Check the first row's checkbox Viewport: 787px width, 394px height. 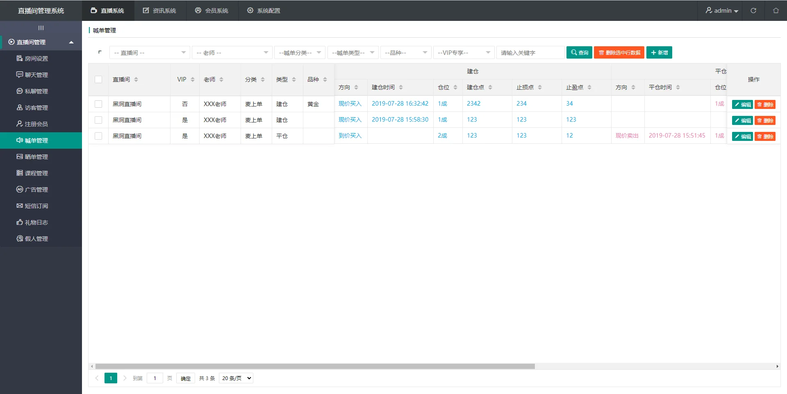[98, 104]
